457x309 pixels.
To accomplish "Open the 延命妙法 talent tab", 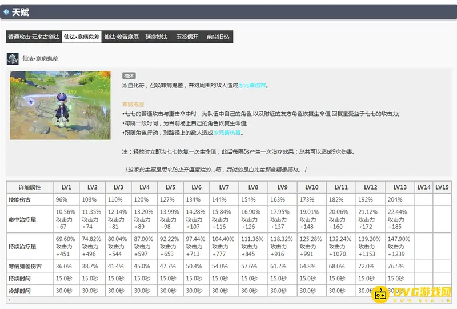I will (x=157, y=37).
